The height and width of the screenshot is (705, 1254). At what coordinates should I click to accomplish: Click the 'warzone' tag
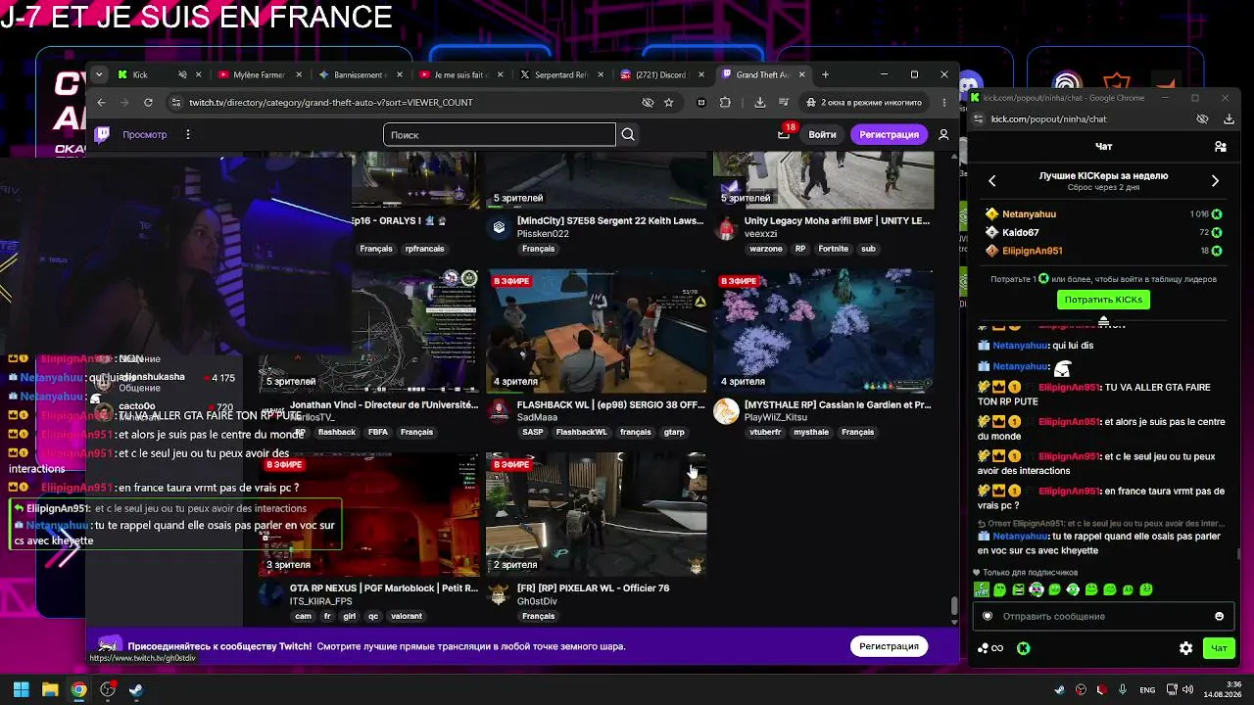pyautogui.click(x=766, y=249)
